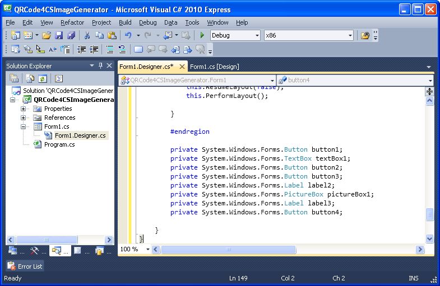Screen dimensions: 440x286
Task: Click the Cut scissors icon
Action: [87, 35]
